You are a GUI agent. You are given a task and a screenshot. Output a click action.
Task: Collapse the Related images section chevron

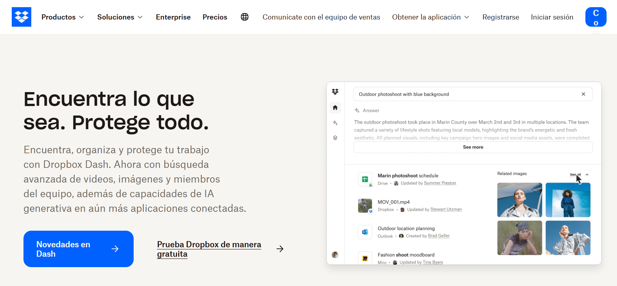point(587,175)
